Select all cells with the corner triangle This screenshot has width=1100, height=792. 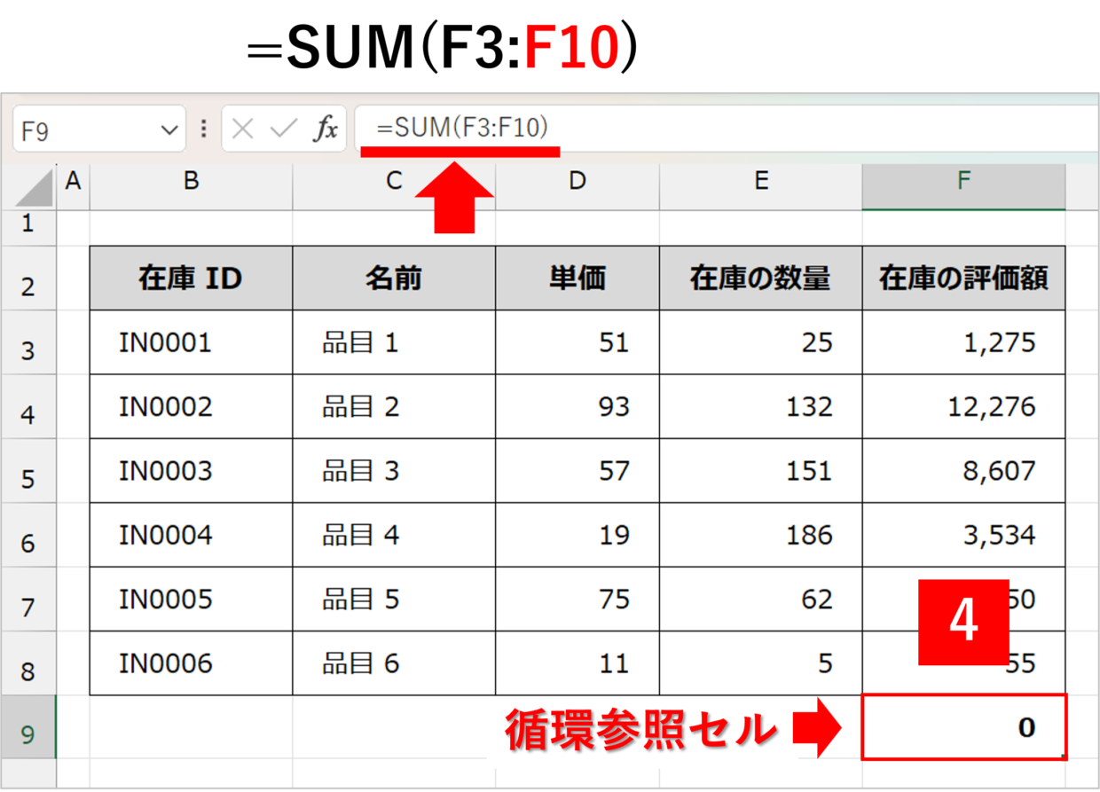pyautogui.click(x=34, y=187)
